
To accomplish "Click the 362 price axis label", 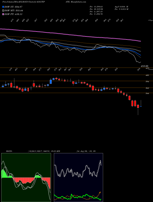I will (x=147, y=88).
